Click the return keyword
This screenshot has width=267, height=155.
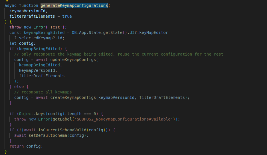pos(17,146)
